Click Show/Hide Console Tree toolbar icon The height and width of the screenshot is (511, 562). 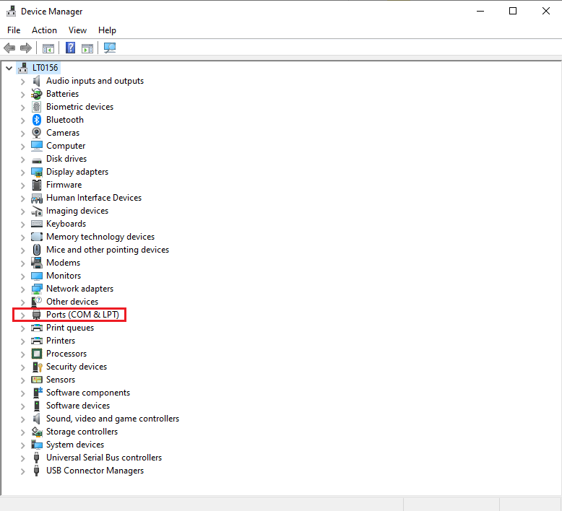coord(48,48)
